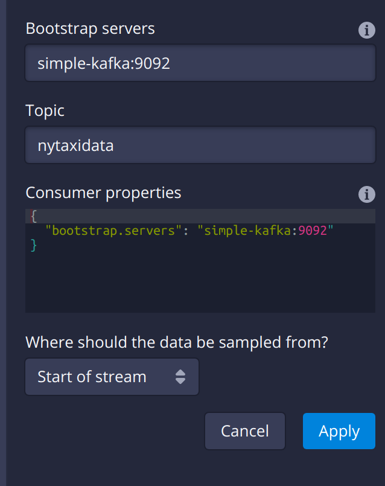
Task: Cancel the Kafka connection setup
Action: 244,430
